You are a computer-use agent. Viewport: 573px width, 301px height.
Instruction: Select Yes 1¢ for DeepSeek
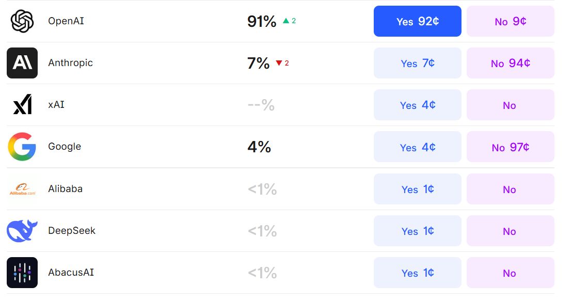[x=417, y=231]
